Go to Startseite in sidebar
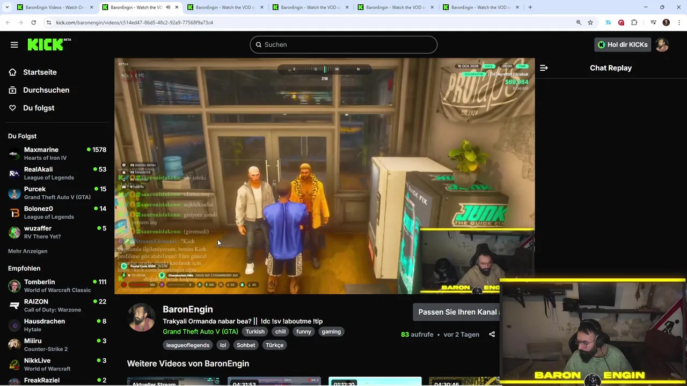The height and width of the screenshot is (386, 687). tap(40, 72)
